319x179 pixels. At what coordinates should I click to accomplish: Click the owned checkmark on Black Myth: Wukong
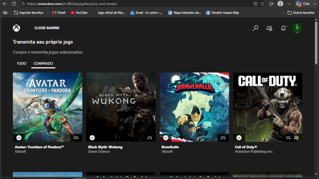click(x=92, y=138)
